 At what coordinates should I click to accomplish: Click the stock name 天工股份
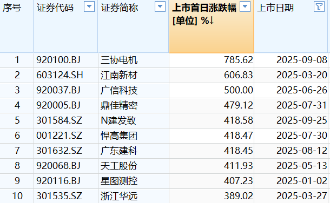point(119,166)
